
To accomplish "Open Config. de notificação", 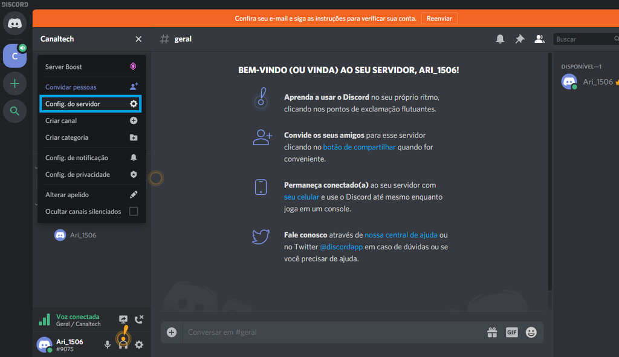I will [91, 158].
